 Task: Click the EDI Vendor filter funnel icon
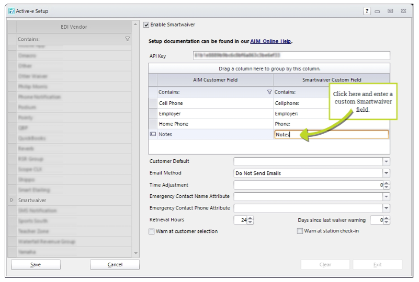128,39
